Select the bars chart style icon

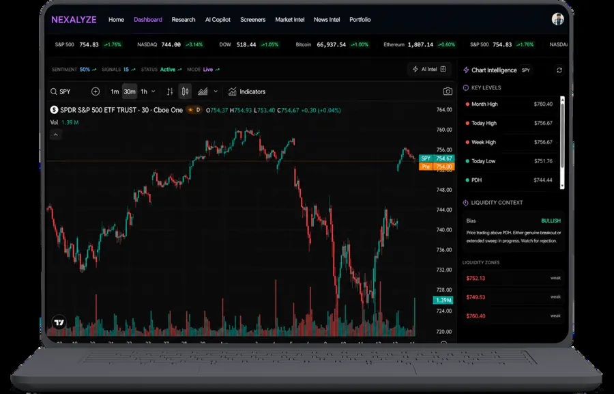[170, 92]
